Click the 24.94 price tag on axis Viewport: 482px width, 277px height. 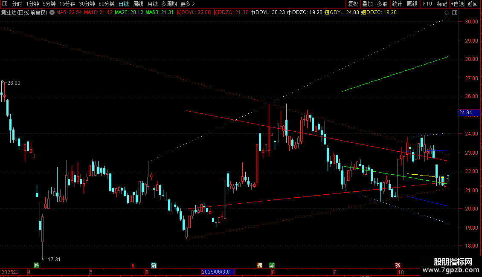click(469, 113)
